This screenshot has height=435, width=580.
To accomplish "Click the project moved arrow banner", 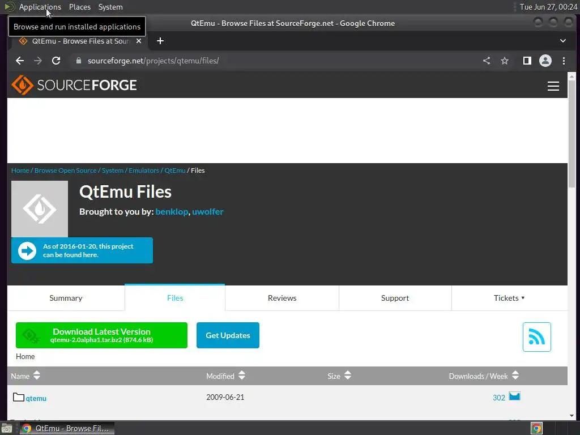I will point(82,250).
